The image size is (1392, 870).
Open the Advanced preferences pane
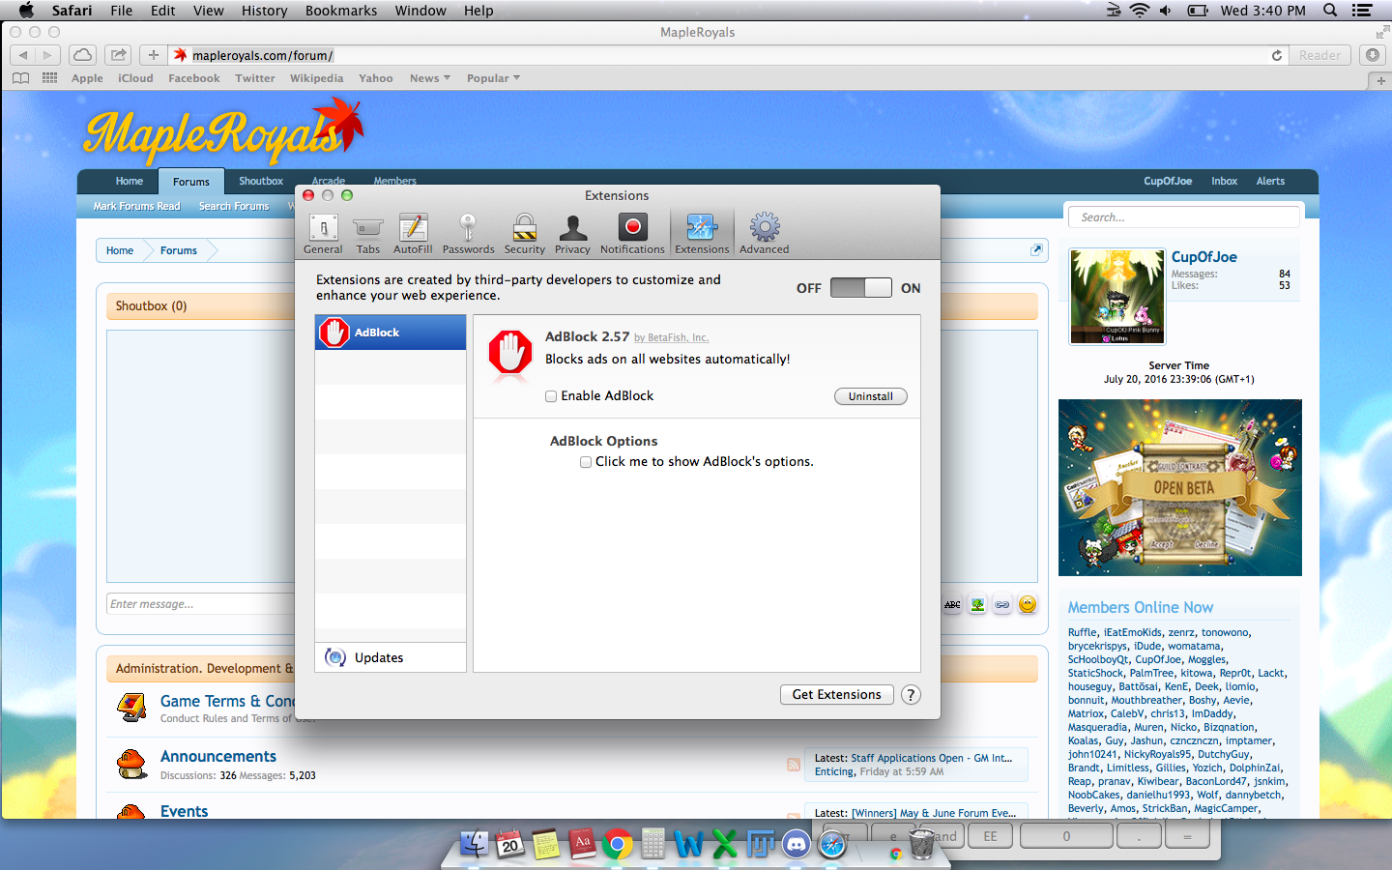[765, 234]
